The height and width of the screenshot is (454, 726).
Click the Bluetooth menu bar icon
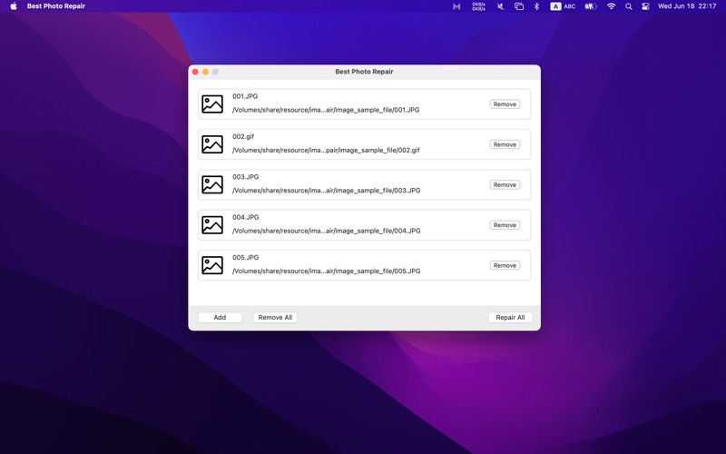click(x=536, y=6)
